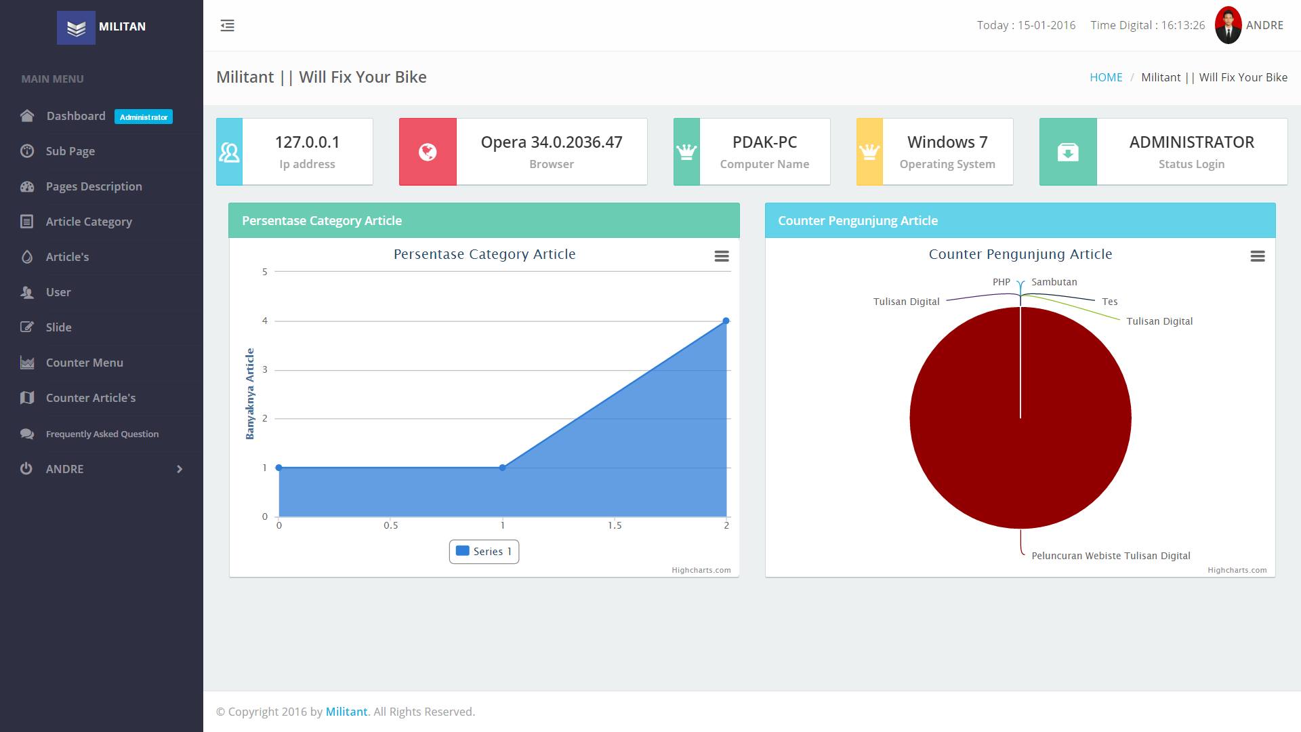
Task: Click the Counter Article's map icon
Action: click(x=27, y=398)
